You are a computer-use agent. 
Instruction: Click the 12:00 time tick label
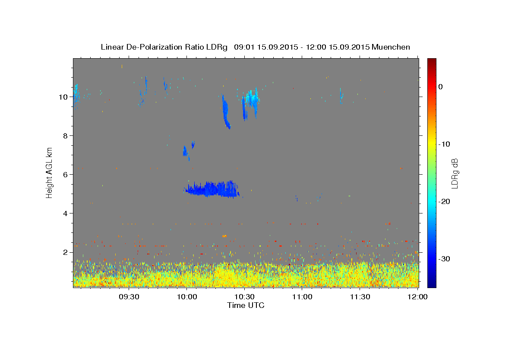[417, 297]
